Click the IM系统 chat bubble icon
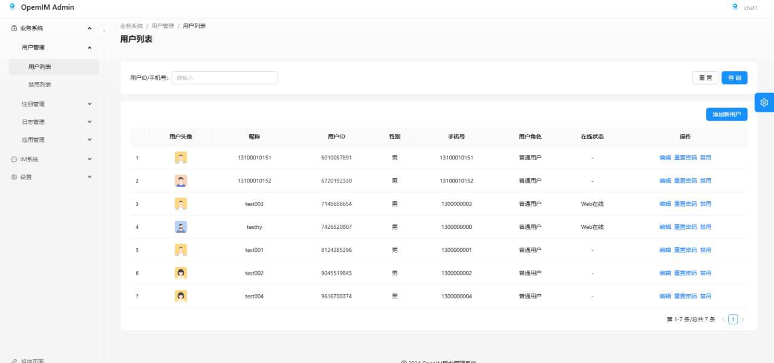The width and height of the screenshot is (774, 363). point(15,159)
